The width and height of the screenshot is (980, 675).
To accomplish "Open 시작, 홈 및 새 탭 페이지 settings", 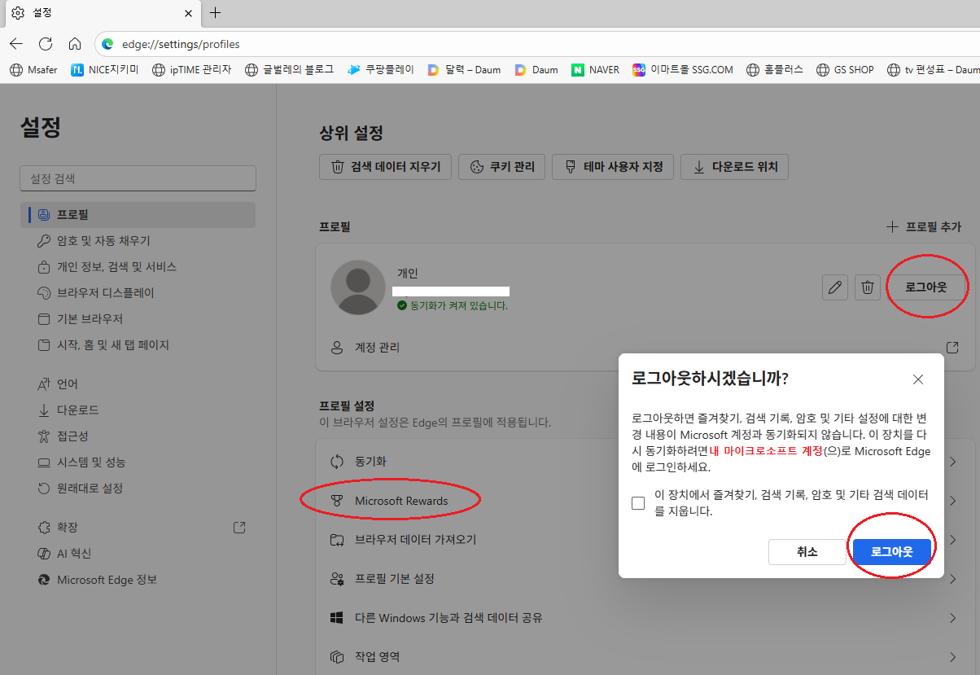I will (x=138, y=345).
